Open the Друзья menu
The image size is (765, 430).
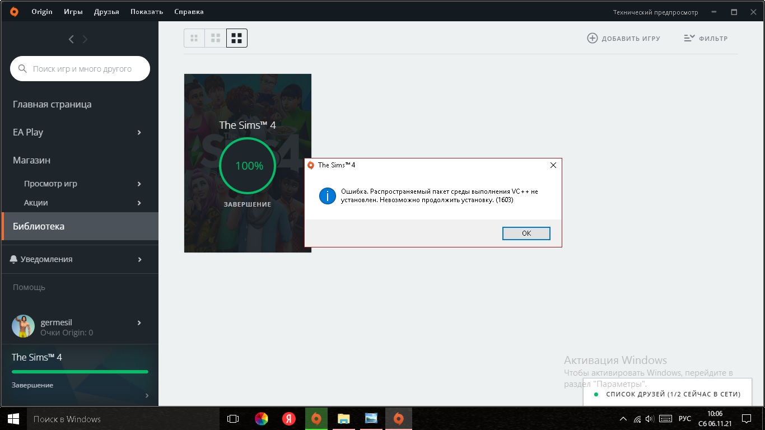(x=106, y=12)
